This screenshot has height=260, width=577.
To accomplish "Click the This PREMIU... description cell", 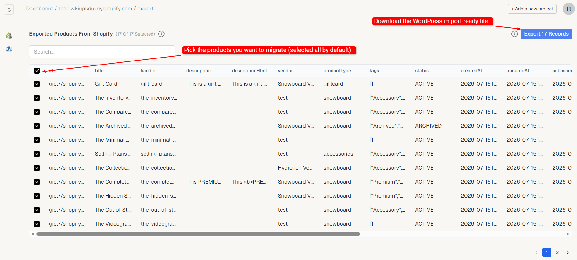I will [x=204, y=182].
